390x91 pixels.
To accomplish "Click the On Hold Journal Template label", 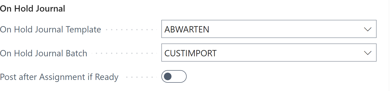I will [x=51, y=30].
